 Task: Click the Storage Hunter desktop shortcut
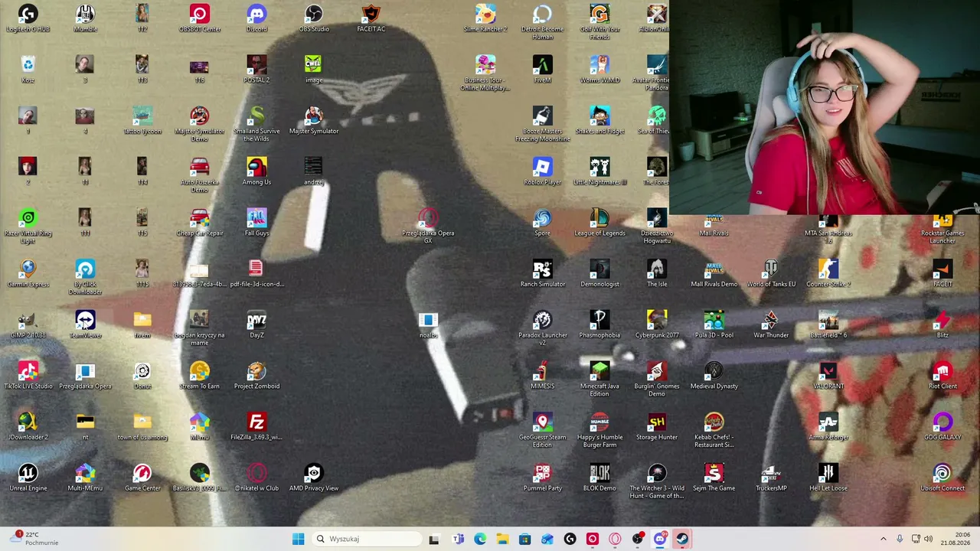click(657, 427)
